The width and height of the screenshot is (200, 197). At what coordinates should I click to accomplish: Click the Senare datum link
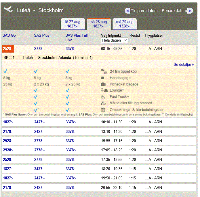174,11
